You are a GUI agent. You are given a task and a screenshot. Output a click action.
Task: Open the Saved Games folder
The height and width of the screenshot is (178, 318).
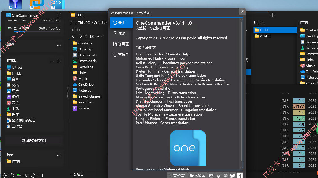pyautogui.click(x=86, y=96)
